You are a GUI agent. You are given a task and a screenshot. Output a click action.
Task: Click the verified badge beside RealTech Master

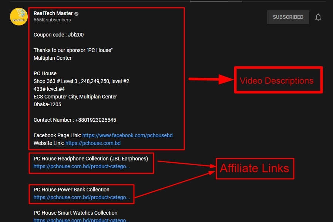pos(77,14)
